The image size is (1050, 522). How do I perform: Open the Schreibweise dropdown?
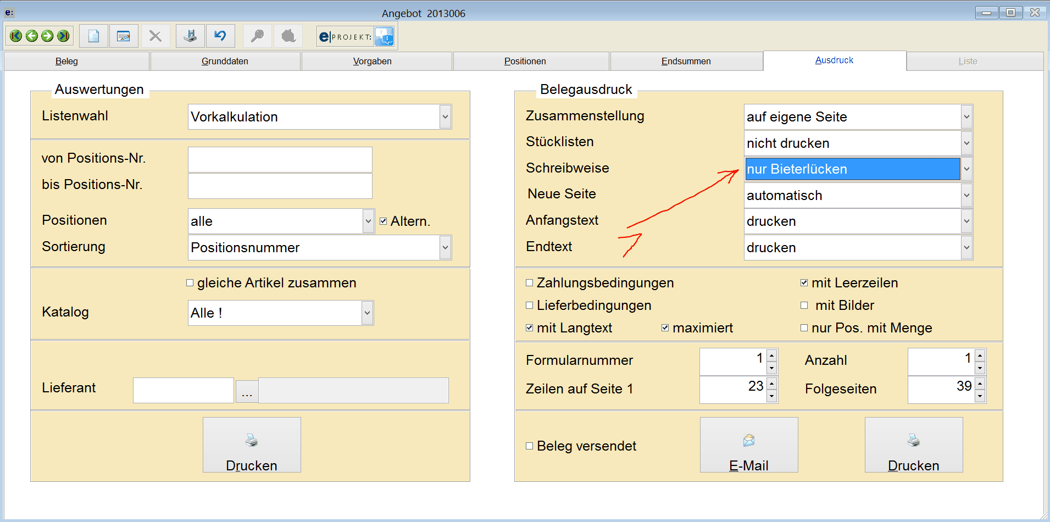pyautogui.click(x=966, y=169)
